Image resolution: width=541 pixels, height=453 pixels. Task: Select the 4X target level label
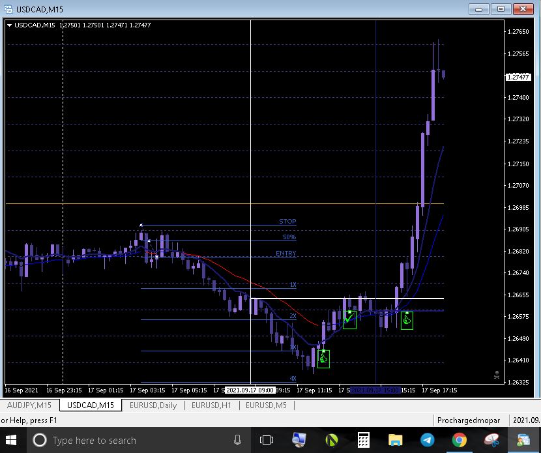click(x=293, y=379)
